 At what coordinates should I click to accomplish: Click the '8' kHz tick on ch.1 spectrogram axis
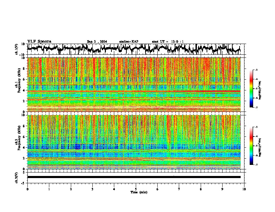[x=24, y=69]
